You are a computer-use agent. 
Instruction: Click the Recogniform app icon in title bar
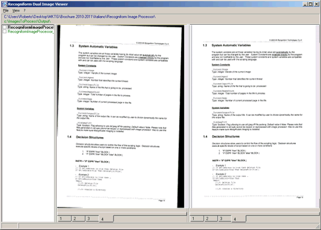[x=5, y=4]
